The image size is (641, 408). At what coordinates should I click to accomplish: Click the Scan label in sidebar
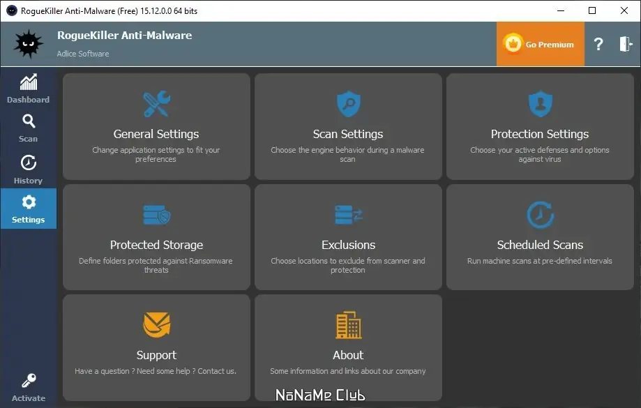[28, 139]
